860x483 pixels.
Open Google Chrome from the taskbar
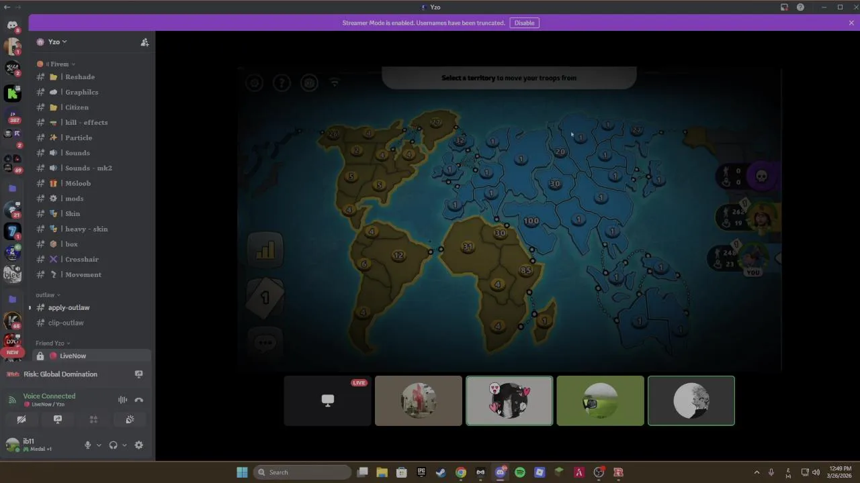pyautogui.click(x=461, y=472)
